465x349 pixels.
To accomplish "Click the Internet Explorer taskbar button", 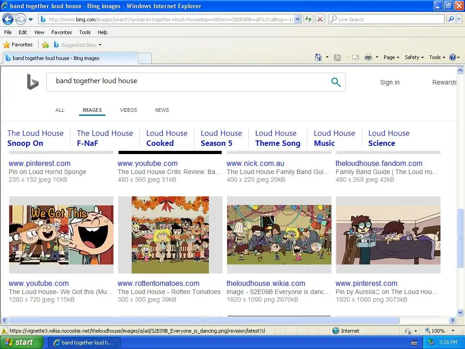I will pos(84,343).
